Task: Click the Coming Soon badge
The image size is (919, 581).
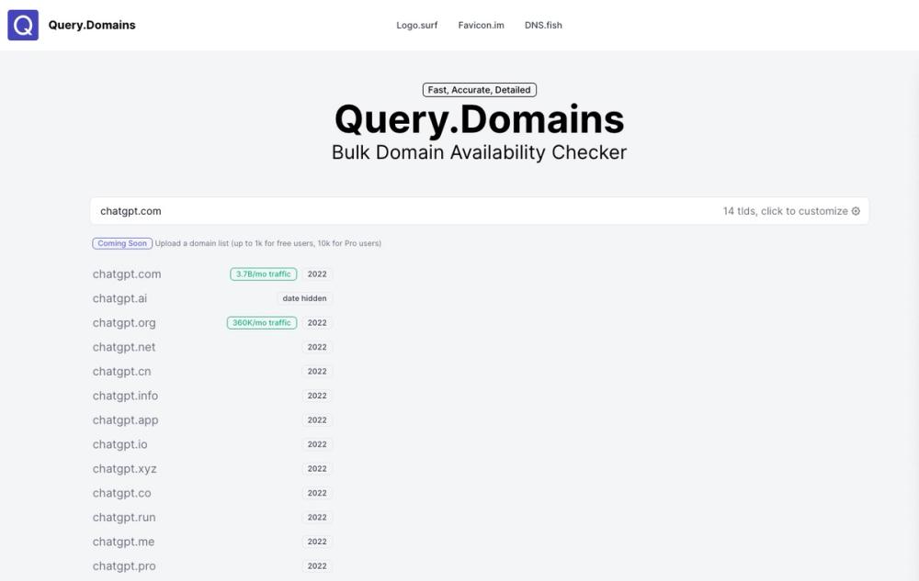Action: tap(122, 243)
